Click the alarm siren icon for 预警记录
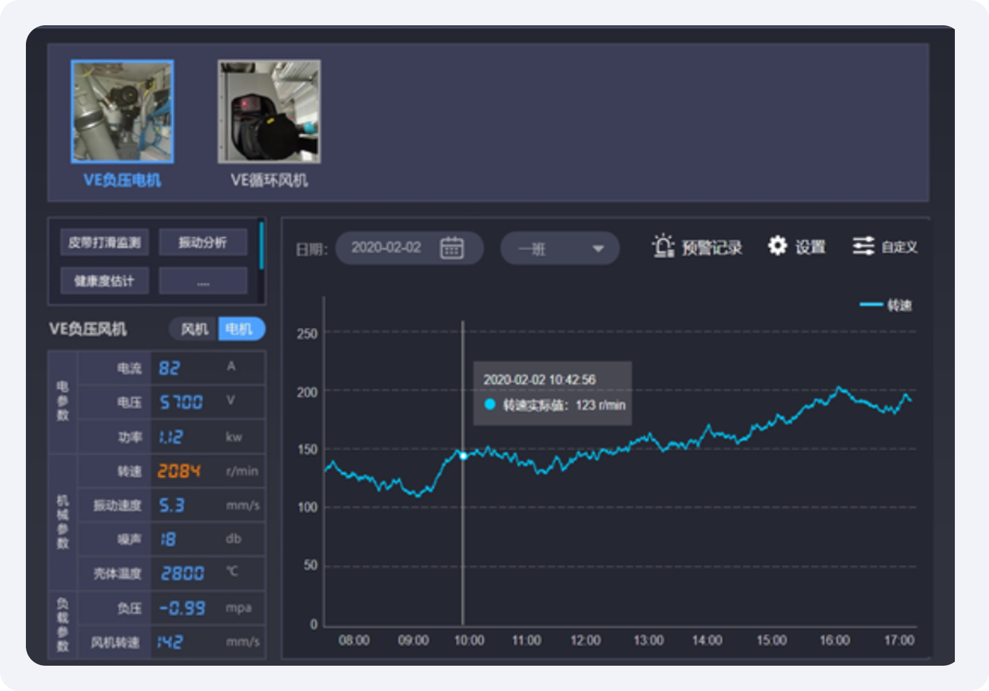 coord(663,246)
